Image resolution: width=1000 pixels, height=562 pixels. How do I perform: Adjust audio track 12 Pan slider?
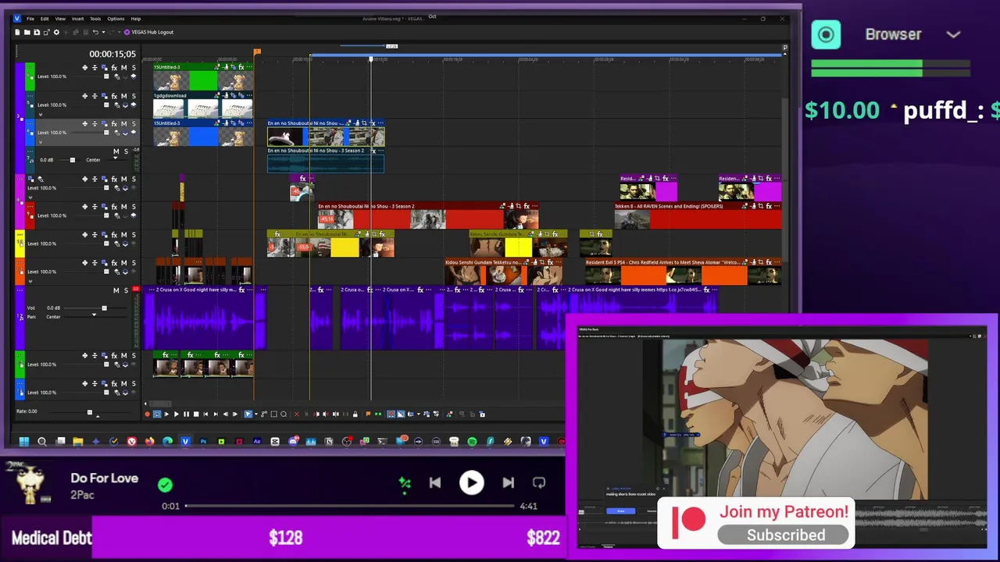(94, 316)
